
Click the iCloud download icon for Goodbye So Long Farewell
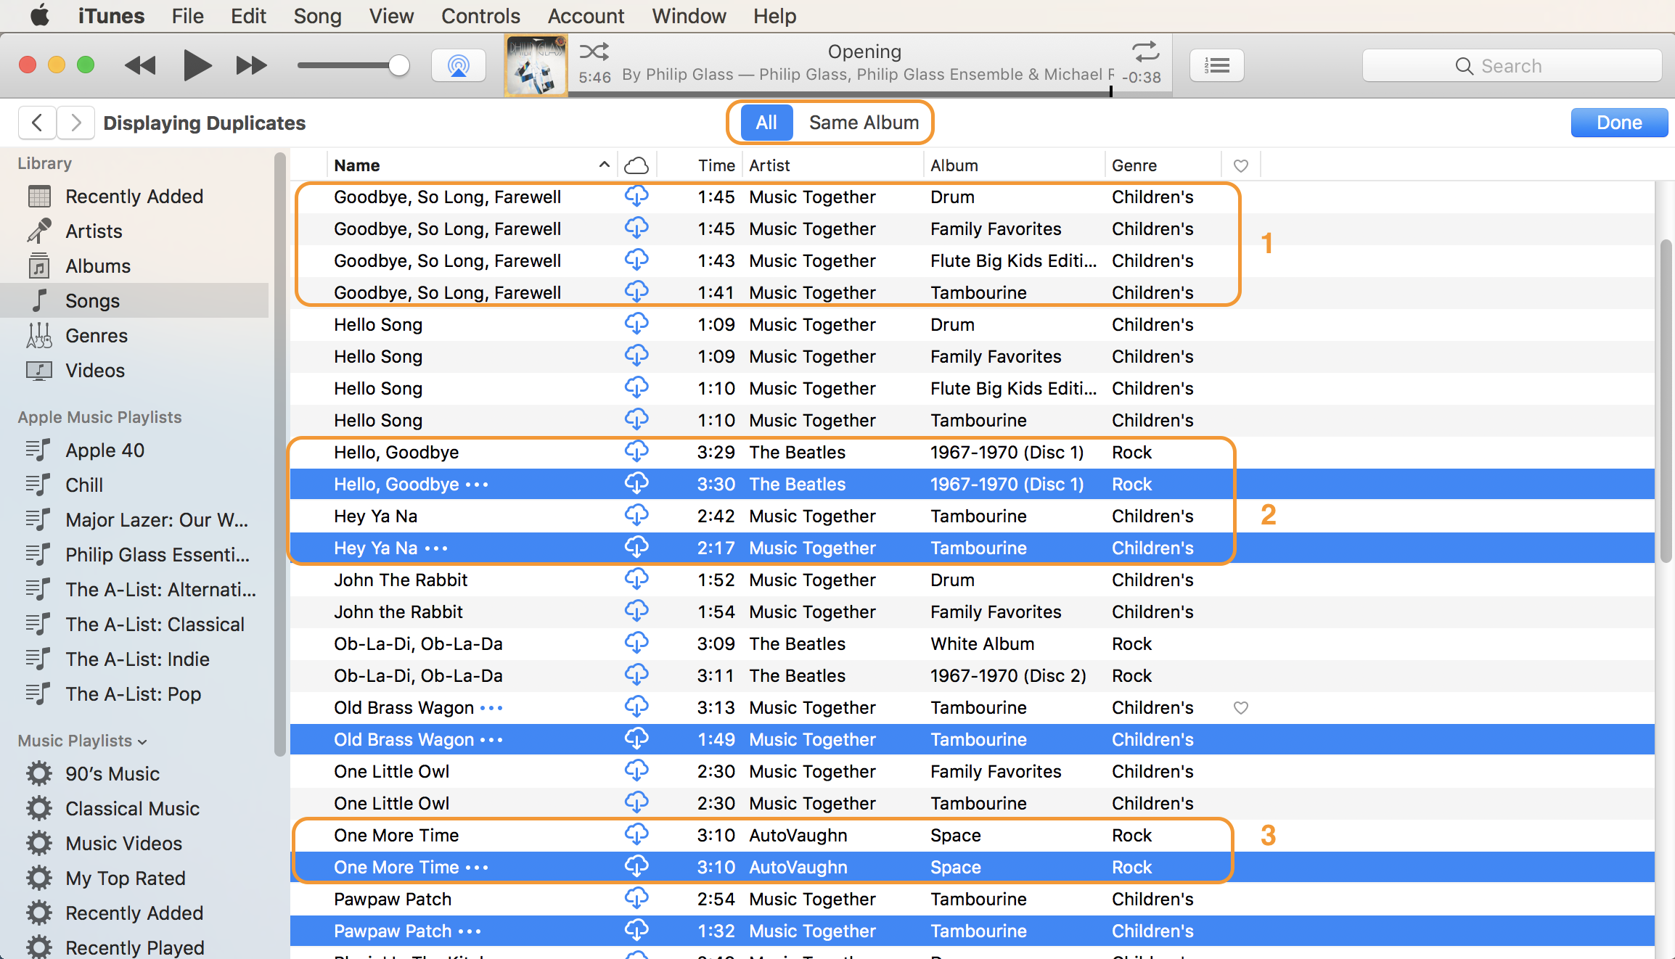point(636,197)
